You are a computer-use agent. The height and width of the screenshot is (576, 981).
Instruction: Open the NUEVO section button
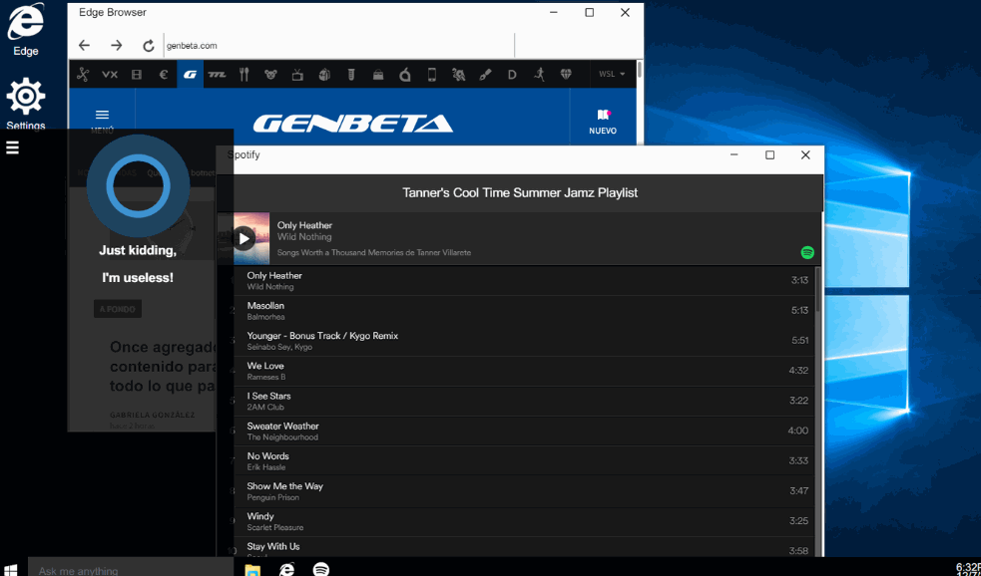tap(603, 122)
